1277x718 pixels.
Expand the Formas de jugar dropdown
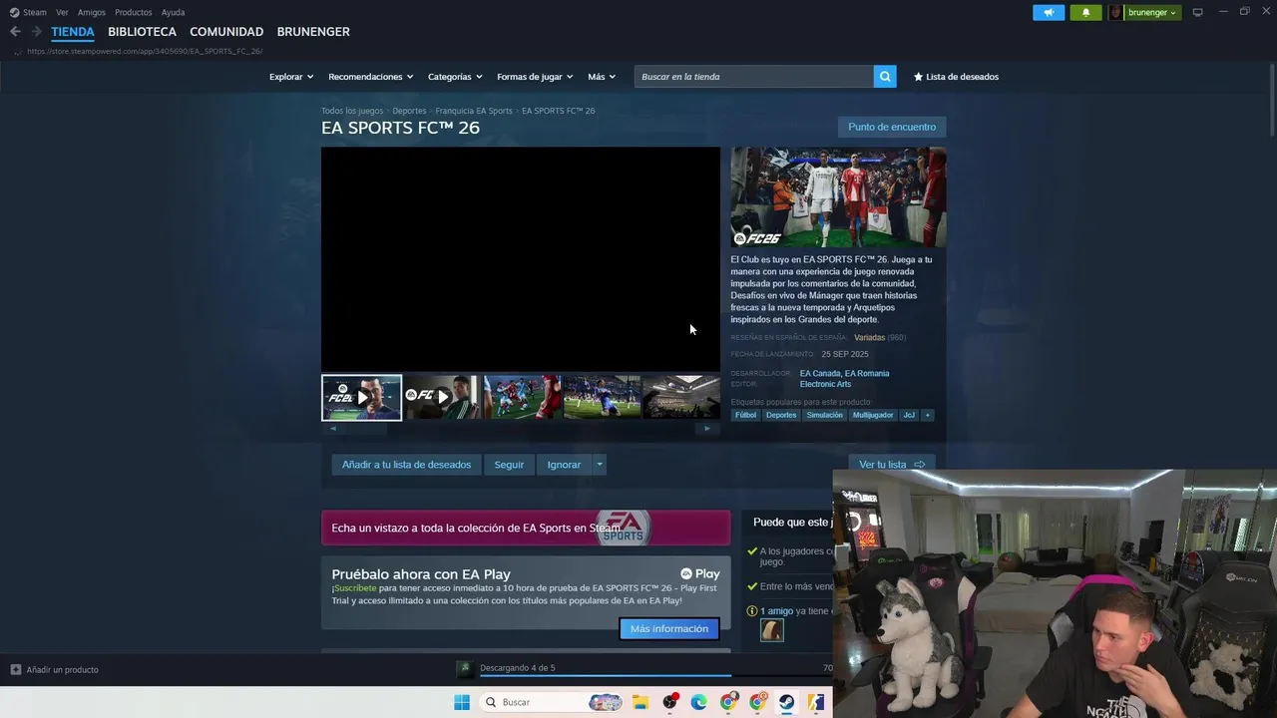click(535, 77)
